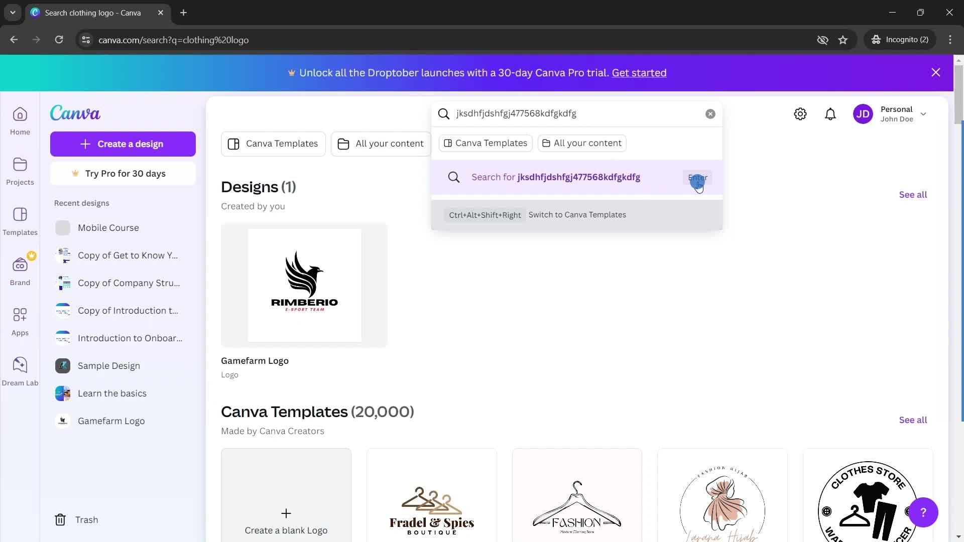Open Canva settings gear icon
The width and height of the screenshot is (964, 542).
pos(800,113)
